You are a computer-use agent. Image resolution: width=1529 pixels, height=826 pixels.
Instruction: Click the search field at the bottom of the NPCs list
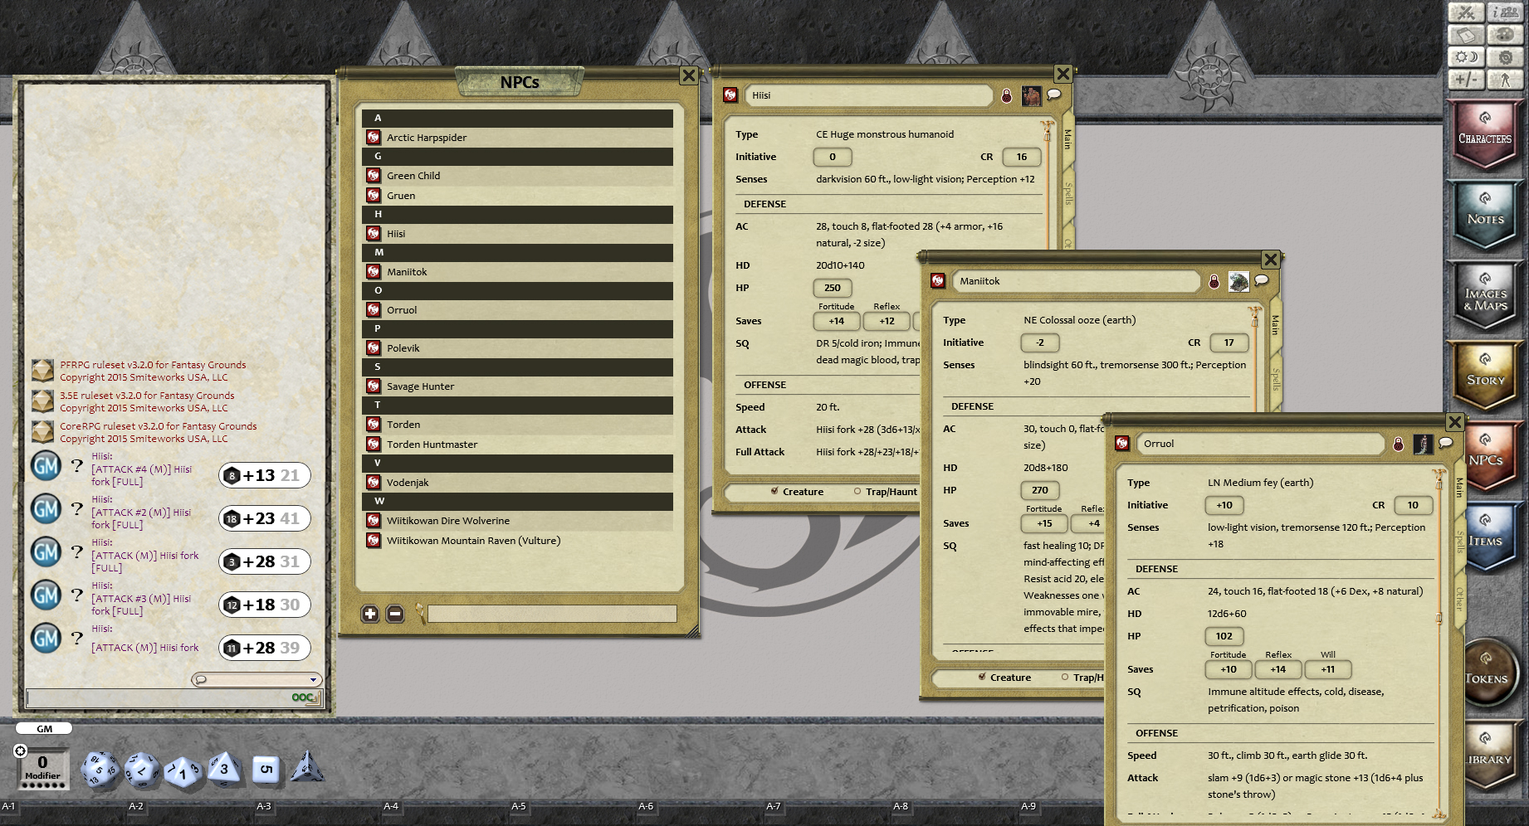pyautogui.click(x=553, y=614)
